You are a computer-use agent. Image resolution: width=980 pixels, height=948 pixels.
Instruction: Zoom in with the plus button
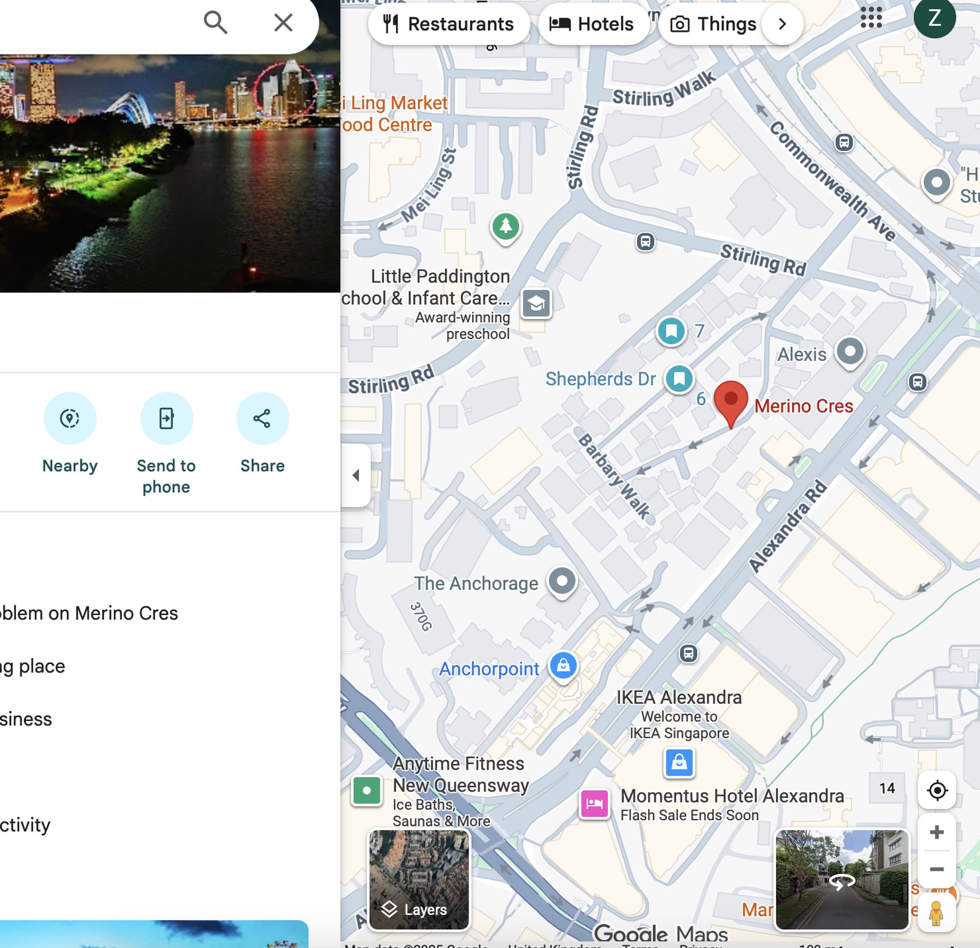936,832
